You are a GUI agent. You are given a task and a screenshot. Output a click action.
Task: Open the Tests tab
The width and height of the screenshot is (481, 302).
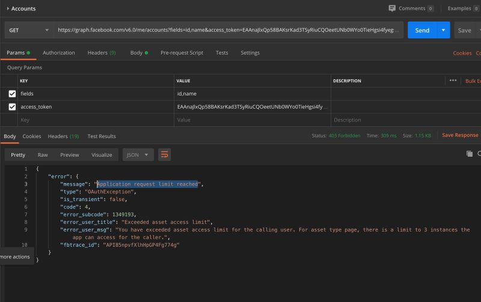[x=222, y=53]
